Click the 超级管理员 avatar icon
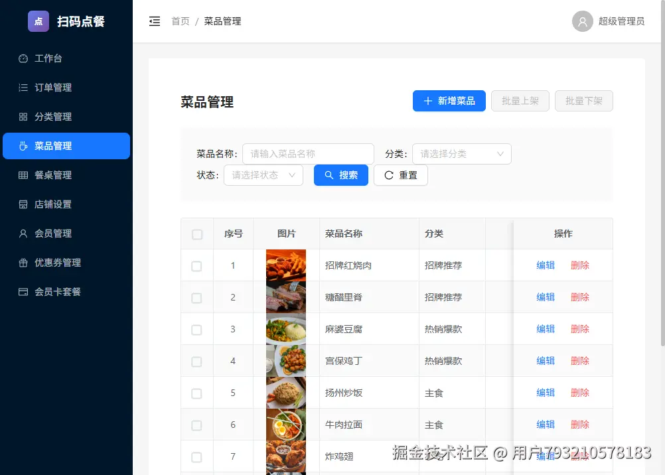 pyautogui.click(x=582, y=21)
